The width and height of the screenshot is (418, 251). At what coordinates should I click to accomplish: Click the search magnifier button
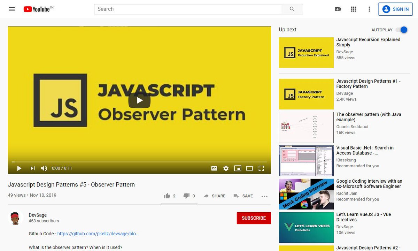coord(292,9)
